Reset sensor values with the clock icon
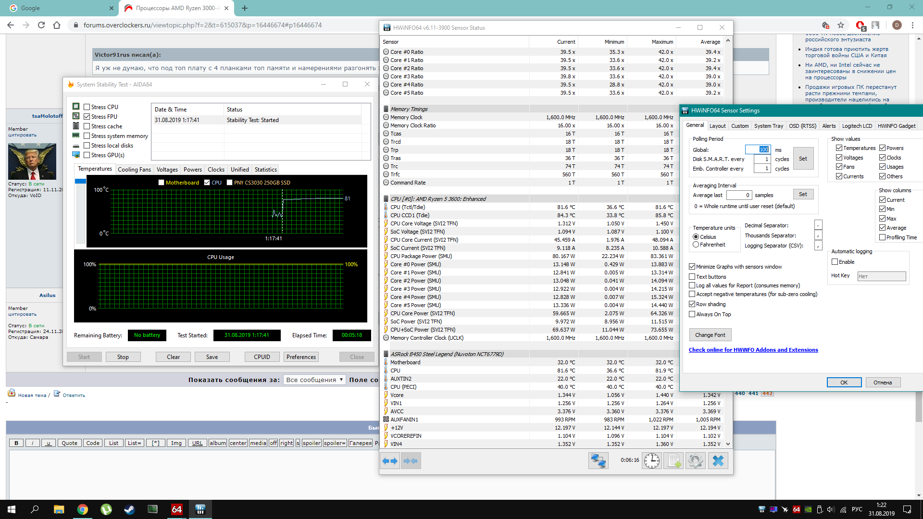The height and width of the screenshot is (519, 923). click(x=652, y=461)
